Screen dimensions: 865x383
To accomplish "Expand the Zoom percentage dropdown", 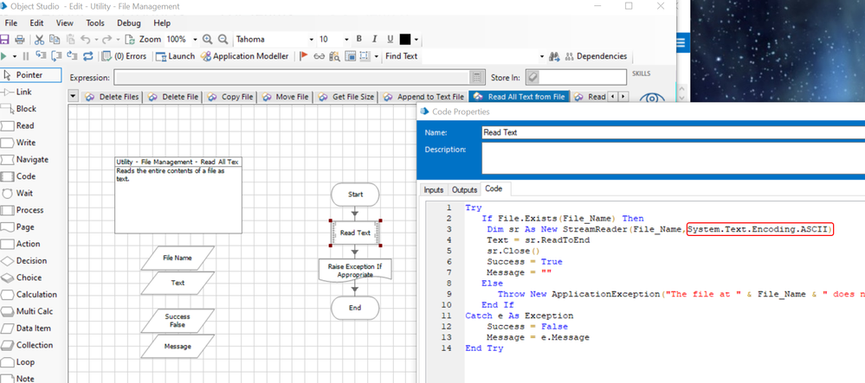I will 196,40.
